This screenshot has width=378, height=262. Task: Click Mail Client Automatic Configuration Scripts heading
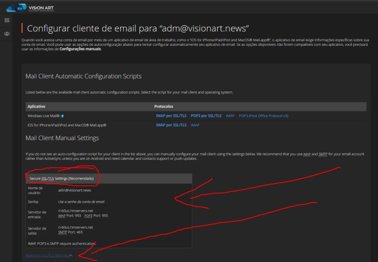[84, 76]
